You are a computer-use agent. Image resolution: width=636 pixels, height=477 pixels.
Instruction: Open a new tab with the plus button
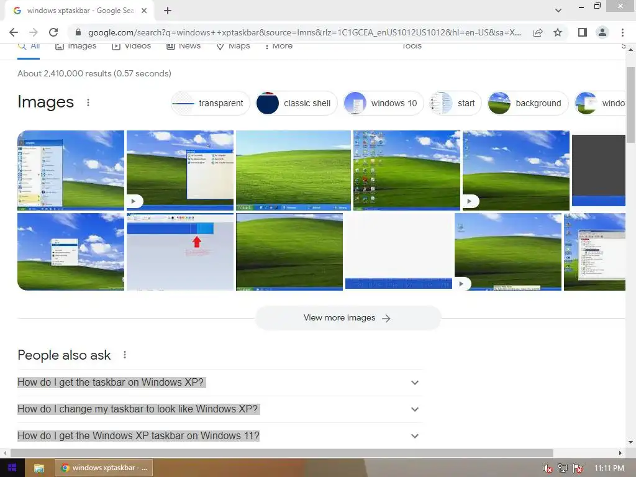pyautogui.click(x=168, y=11)
